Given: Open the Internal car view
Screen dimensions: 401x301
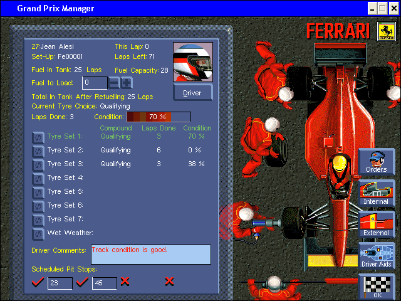Looking at the screenshot, I should 377,194.
